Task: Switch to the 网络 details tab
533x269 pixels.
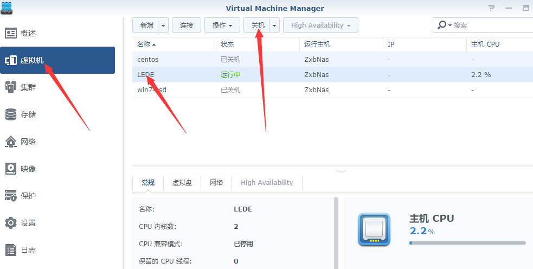Action: pyautogui.click(x=216, y=183)
